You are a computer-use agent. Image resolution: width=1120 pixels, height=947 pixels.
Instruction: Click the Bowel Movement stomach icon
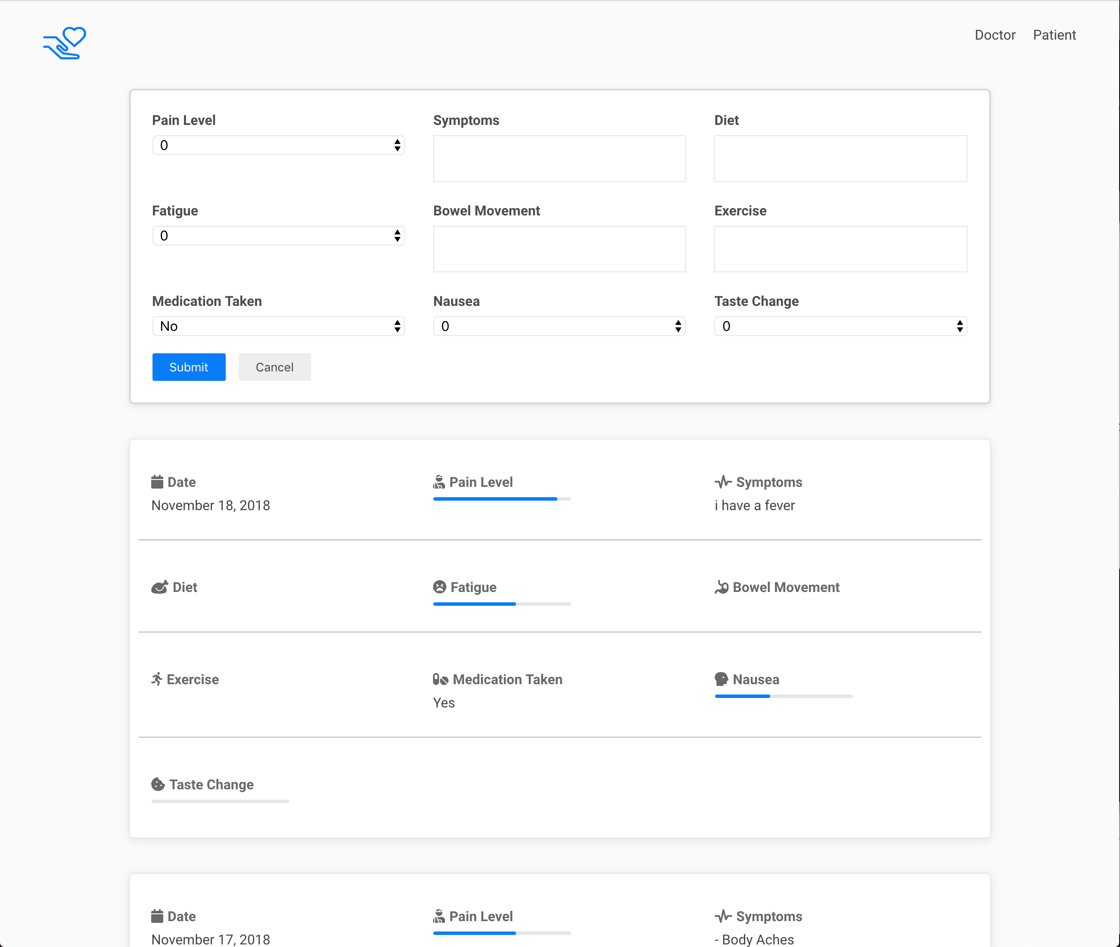tap(721, 587)
